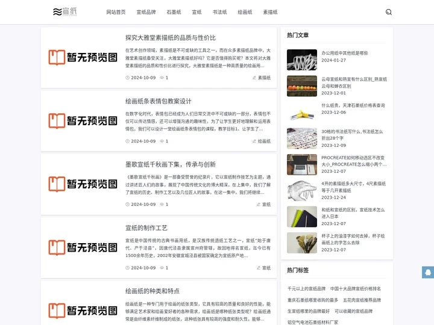
Task: Open hot article 4开的素描纸多大尺寸
Action: click(x=353, y=187)
